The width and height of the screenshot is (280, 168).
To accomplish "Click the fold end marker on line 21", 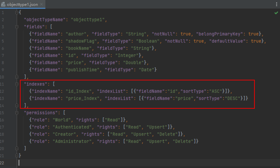I will [17, 155].
